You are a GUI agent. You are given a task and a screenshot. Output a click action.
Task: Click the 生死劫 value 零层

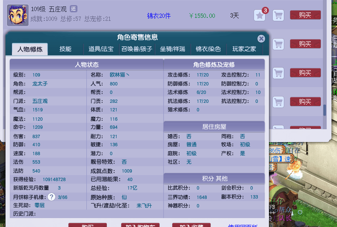pos(40,205)
